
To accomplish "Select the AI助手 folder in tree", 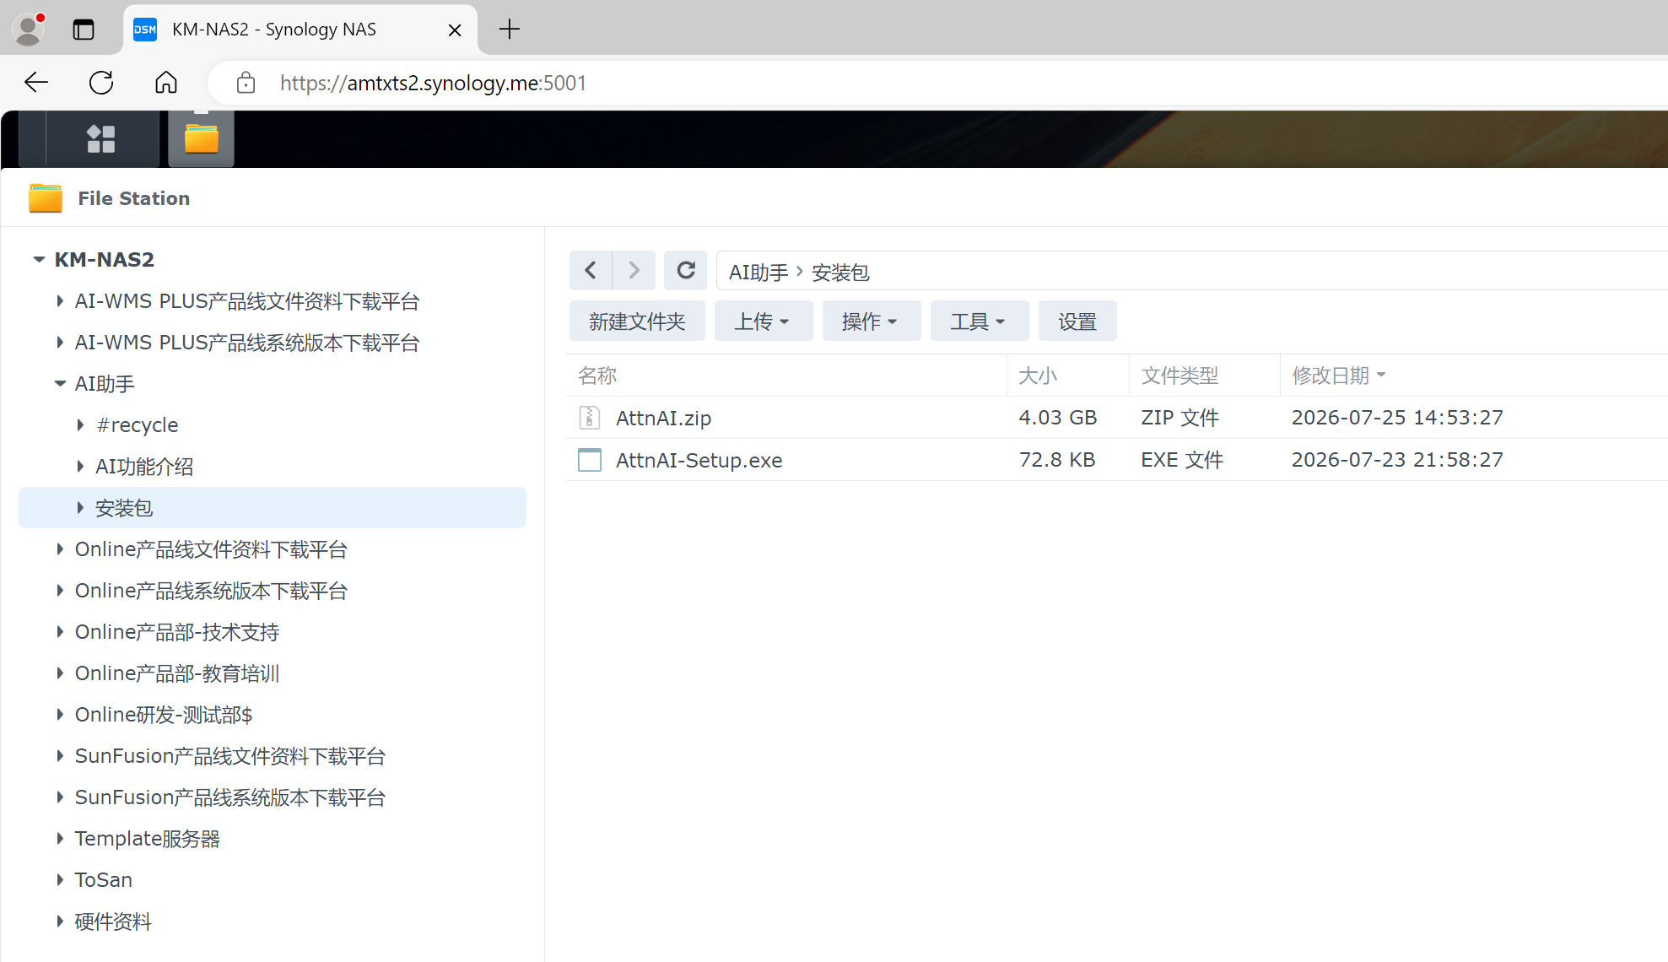I will pos(105,384).
